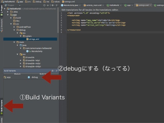Expand the .idea folder
Viewport: 164px width, 123px height.
[8, 12]
